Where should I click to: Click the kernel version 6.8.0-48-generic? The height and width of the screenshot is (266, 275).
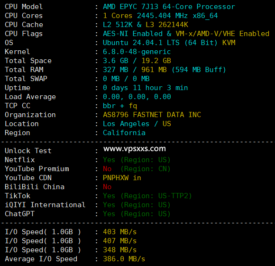click(137, 52)
